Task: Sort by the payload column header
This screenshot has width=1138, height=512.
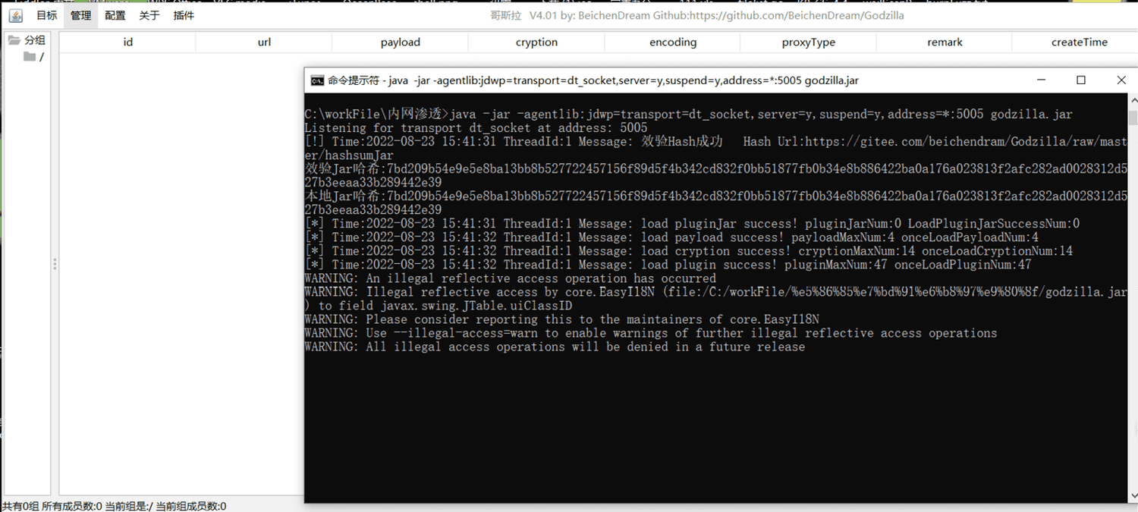Action: (400, 42)
